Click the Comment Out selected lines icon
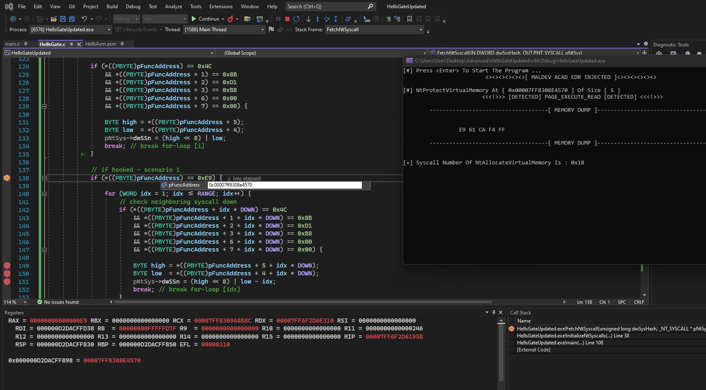 coord(388,19)
